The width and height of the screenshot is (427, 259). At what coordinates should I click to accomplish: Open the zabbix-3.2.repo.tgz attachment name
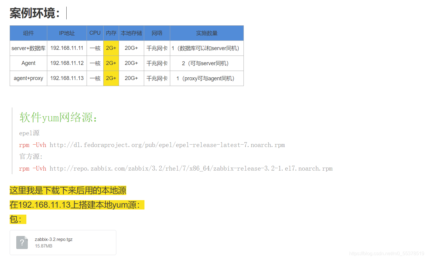pyautogui.click(x=54, y=239)
